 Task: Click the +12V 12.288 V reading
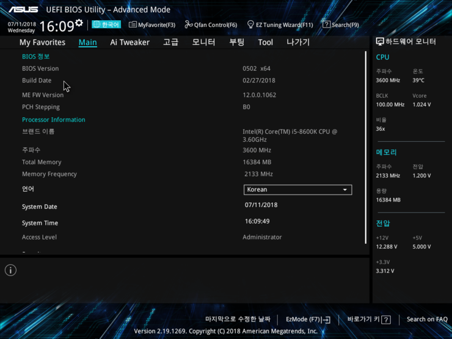(x=387, y=247)
